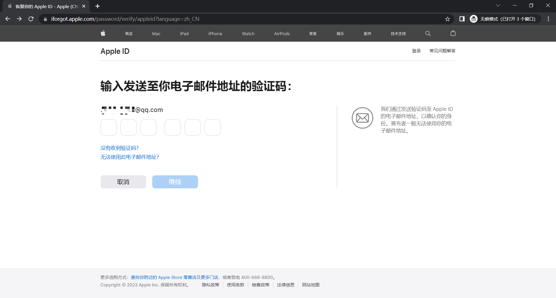556x298 pixels.
Task: Focus the second verification code box
Action: [128, 127]
